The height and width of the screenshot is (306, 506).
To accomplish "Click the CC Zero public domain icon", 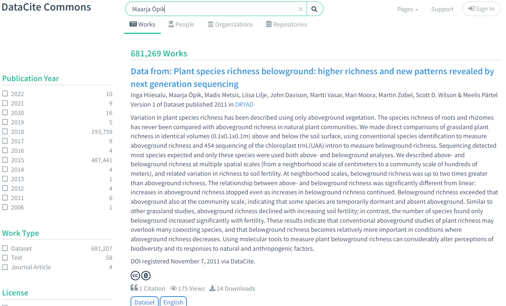I will 146,276.
